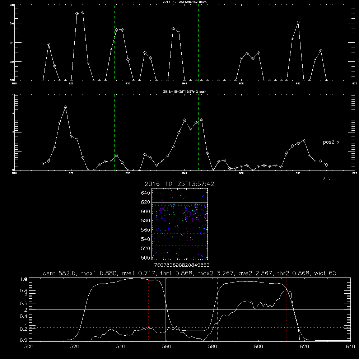Click the blue dotted horizontal threshold line
This screenshot has height=359, width=359.
[190, 328]
